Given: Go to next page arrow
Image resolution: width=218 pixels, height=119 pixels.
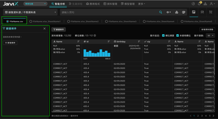Looking at the screenshot, I should click(x=214, y=116).
